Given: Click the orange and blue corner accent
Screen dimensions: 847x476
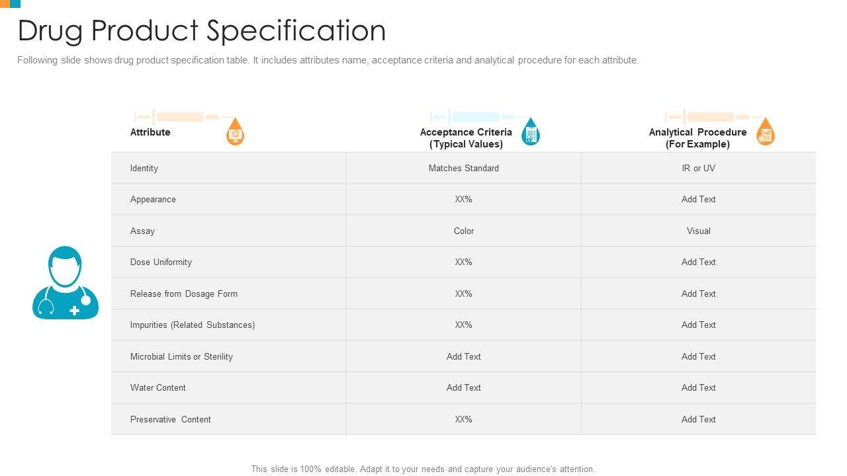Looking at the screenshot, I should click(11, 3).
